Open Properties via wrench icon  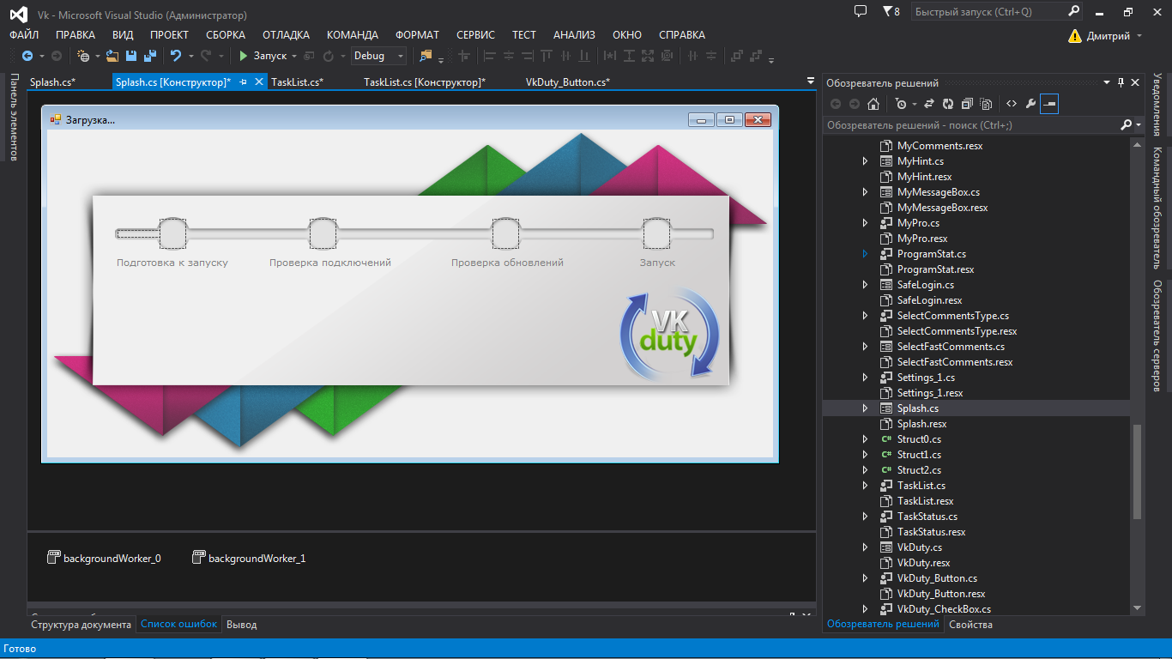point(1030,104)
